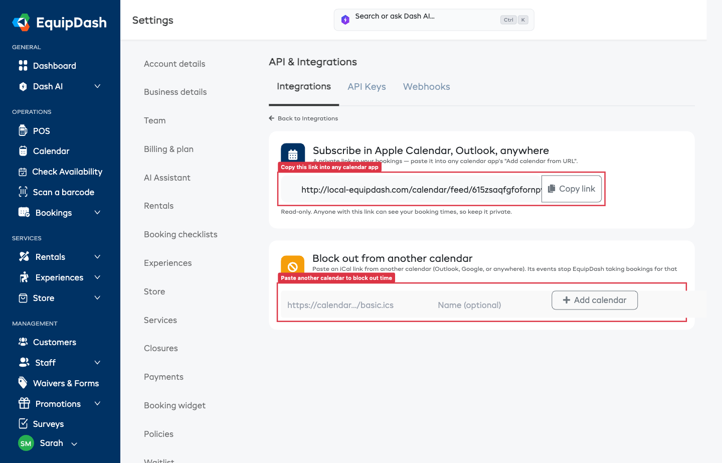
Task: Open Account details settings
Action: coord(174,64)
